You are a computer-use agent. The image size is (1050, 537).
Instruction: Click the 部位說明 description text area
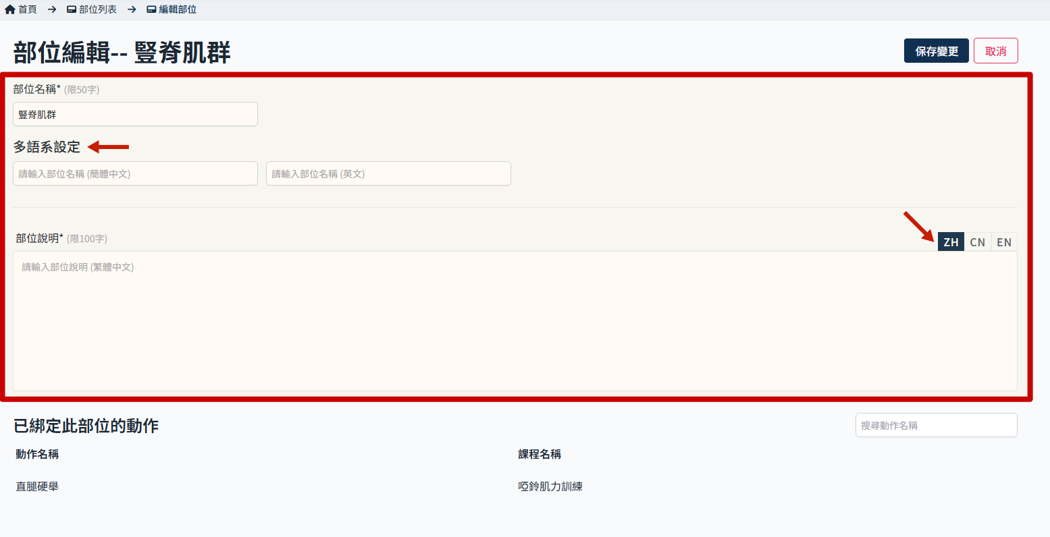515,321
